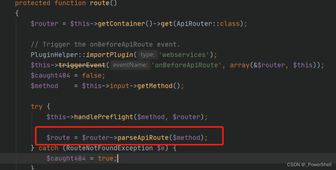Screen dimensions: 336x170
Task: Click the 'eventName:' parameter hint
Action: tap(130, 65)
